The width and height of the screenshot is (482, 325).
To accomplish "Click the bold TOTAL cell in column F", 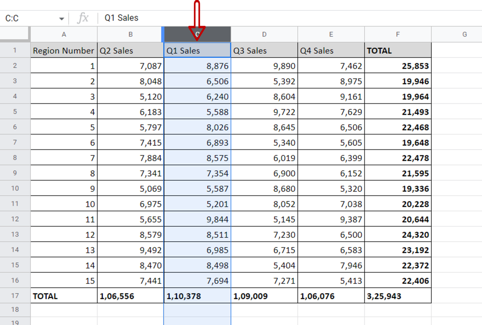I will pos(398,50).
